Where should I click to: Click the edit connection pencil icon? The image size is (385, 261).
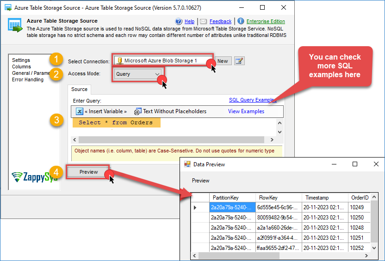tap(239, 61)
